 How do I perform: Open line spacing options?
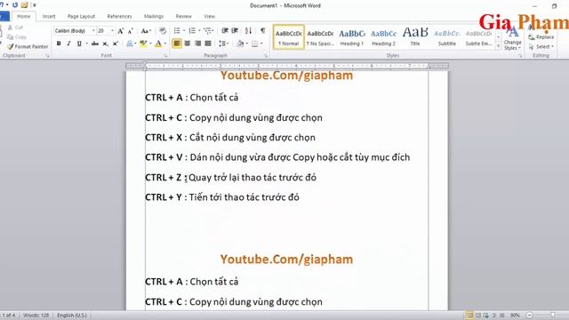(222, 44)
